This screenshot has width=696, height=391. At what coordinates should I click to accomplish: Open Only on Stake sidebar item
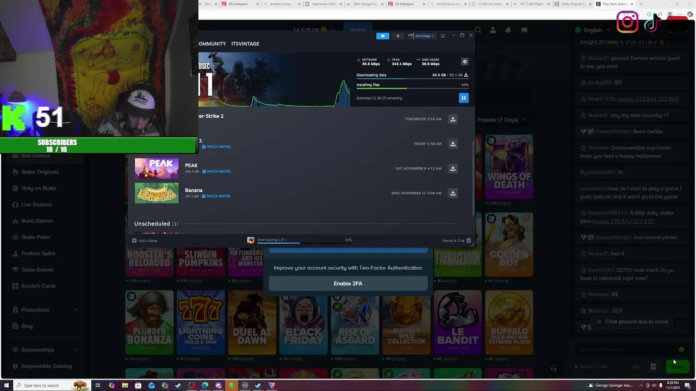coord(39,188)
